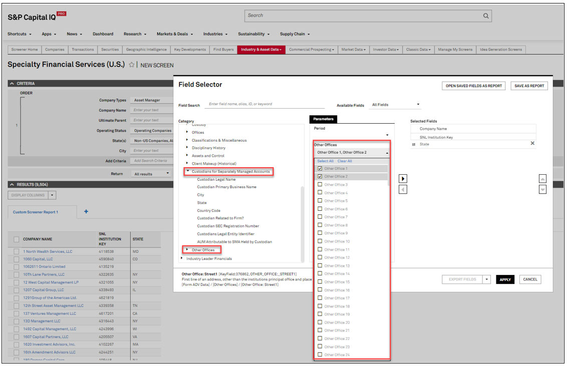Image resolution: width=568 pixels, height=369 pixels.
Task: Open the Export Fields dropdown arrow
Action: pos(486,279)
